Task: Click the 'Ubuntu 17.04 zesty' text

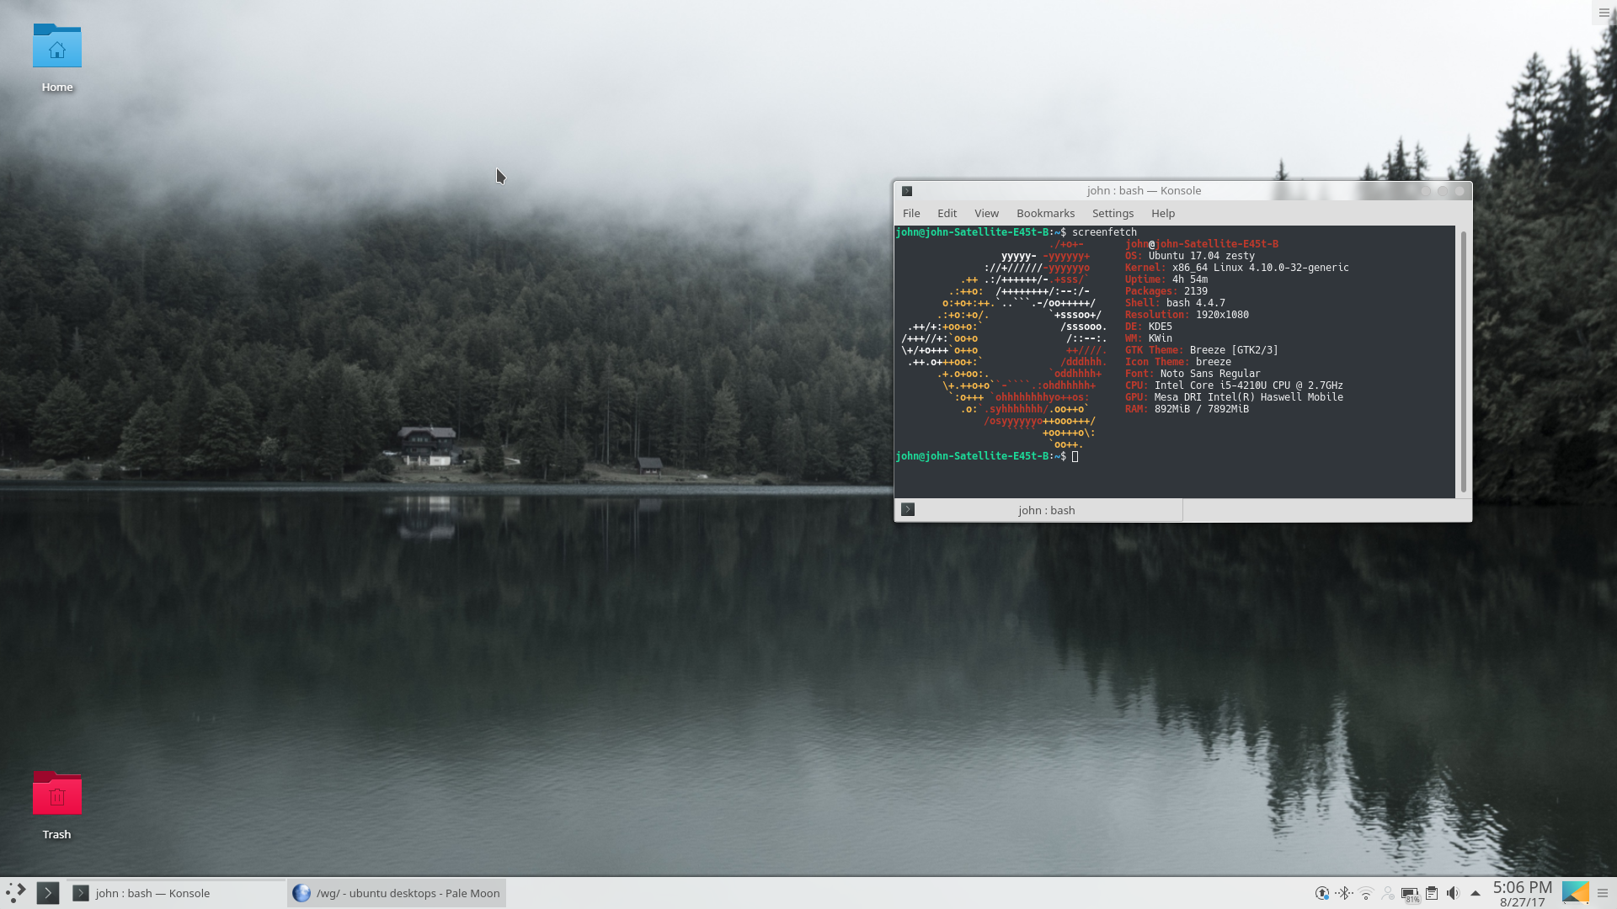Action: click(x=1201, y=256)
